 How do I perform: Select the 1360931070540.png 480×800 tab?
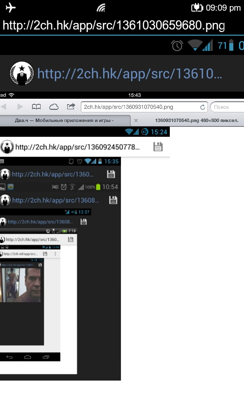(197, 121)
